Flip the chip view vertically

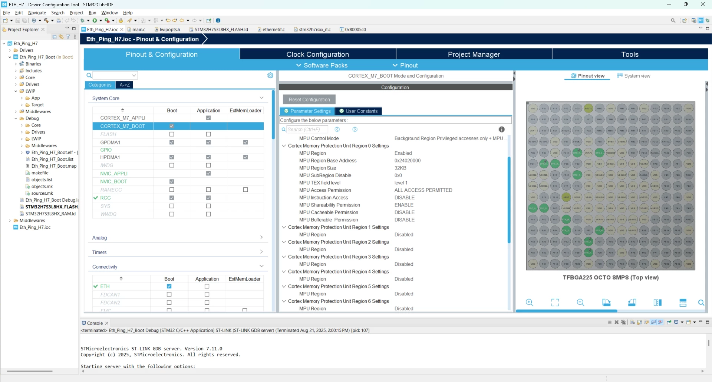683,302
